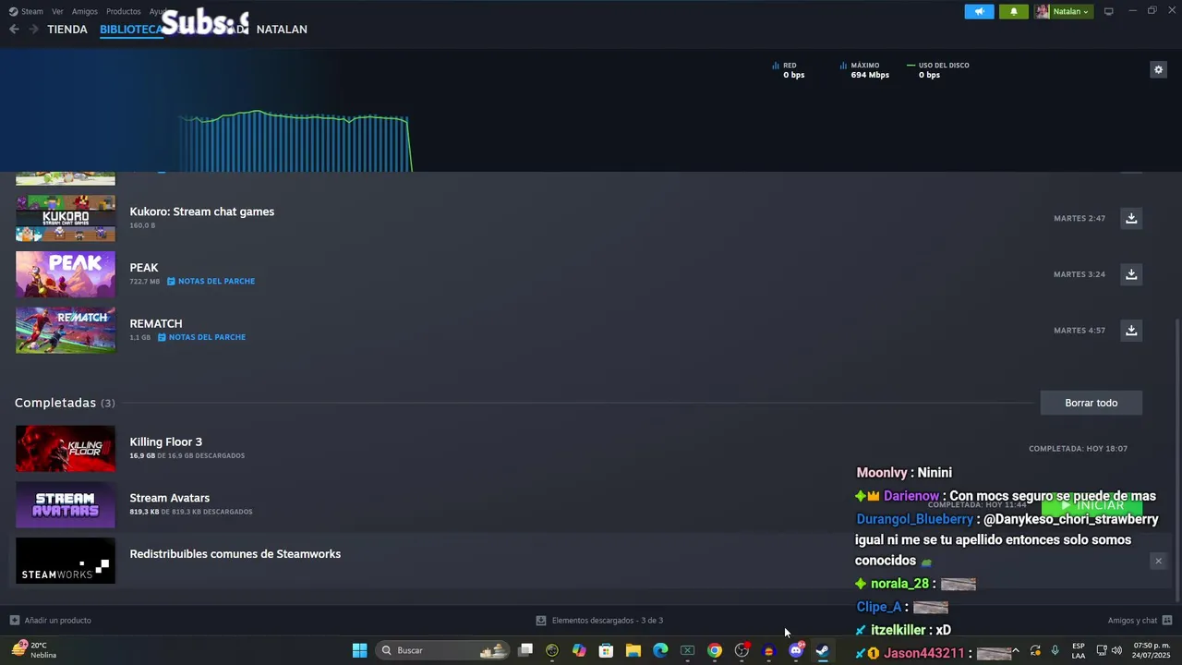Open the Ver menu
The image size is (1182, 665).
[x=57, y=11]
